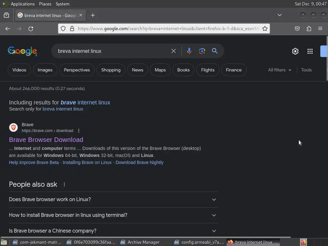Open the Firefox hamburger application menu
This screenshot has height=246, width=328.
pyautogui.click(x=320, y=29)
